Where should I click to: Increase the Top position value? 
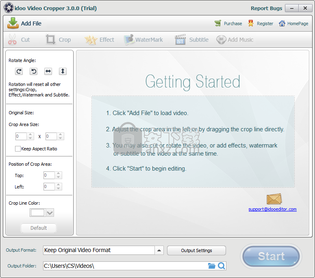click(x=58, y=173)
